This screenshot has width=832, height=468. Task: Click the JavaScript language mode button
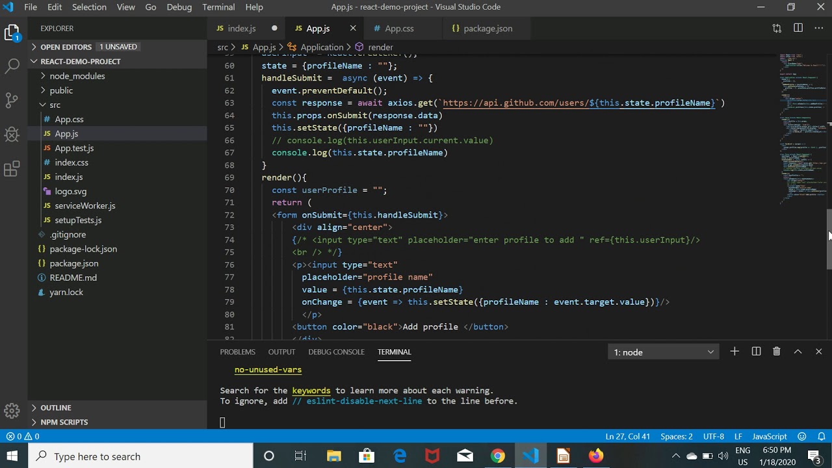coord(770,436)
